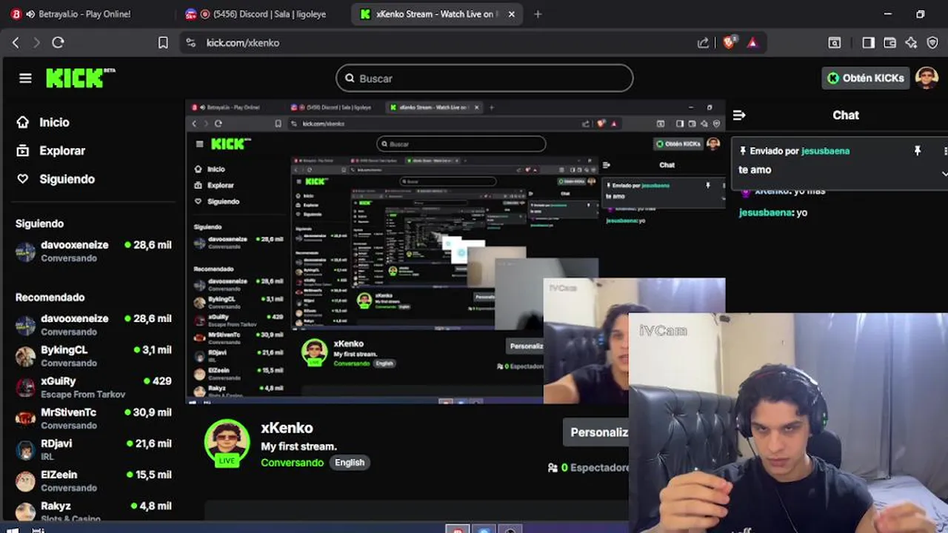Open xGuiRy recommended channel
This screenshot has height=533, width=948.
click(x=93, y=387)
